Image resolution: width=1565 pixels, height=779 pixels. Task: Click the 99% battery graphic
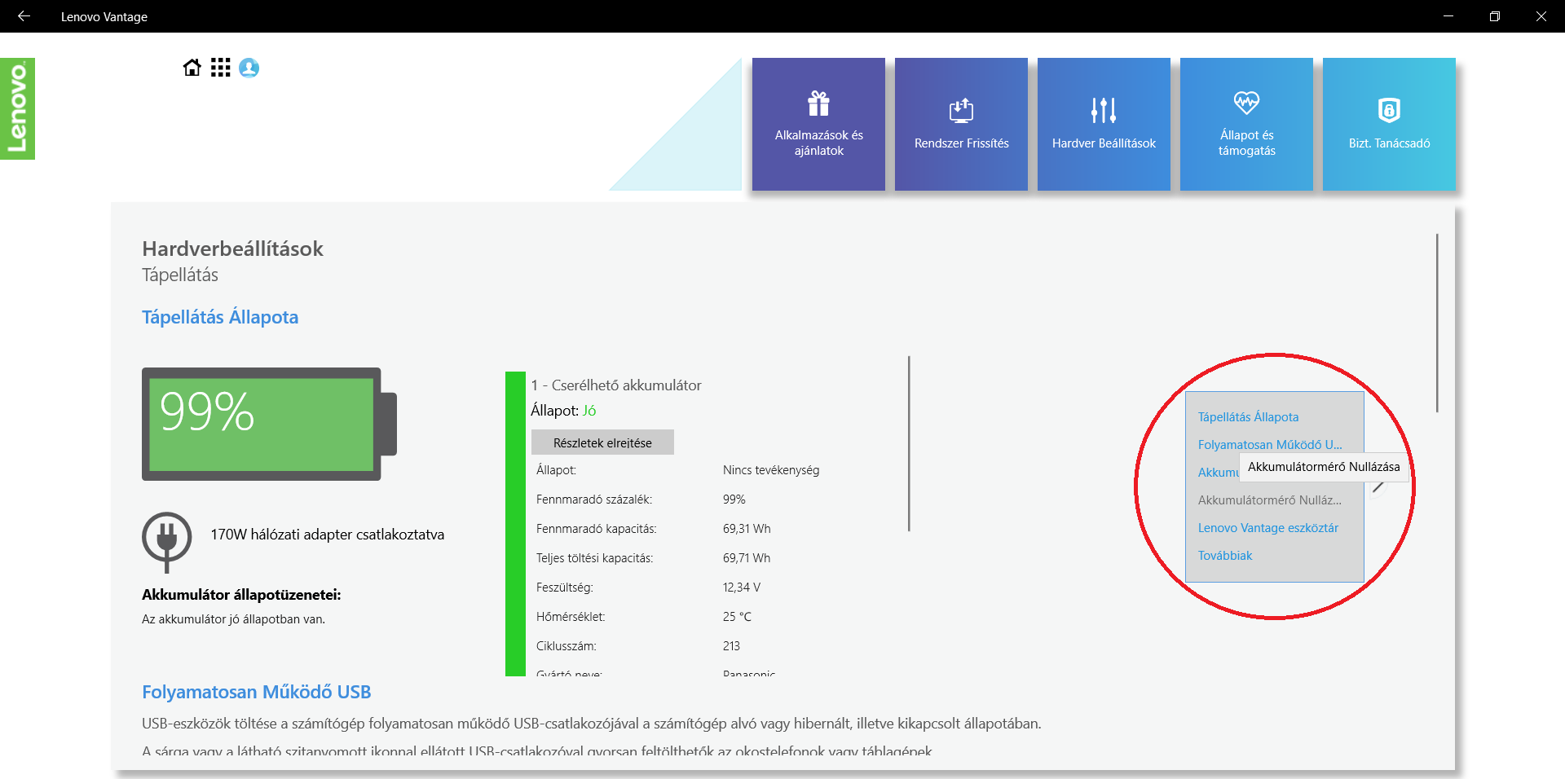[x=269, y=424]
